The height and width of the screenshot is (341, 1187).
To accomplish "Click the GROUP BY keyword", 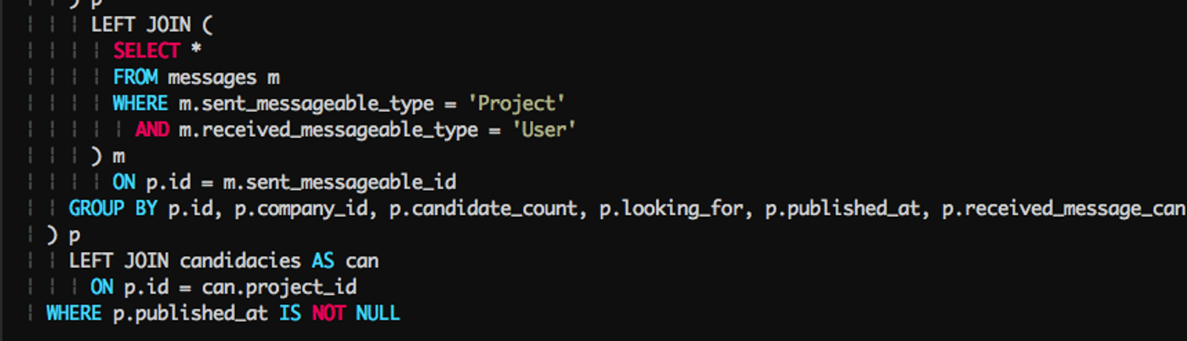I will tap(112, 208).
